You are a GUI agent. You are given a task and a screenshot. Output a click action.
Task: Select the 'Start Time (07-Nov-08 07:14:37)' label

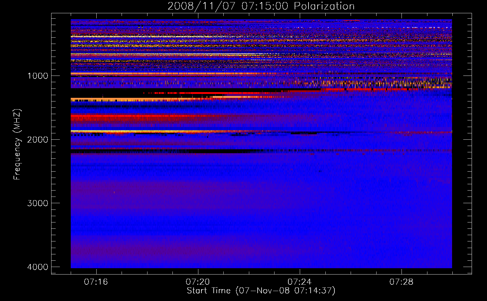pos(261,291)
